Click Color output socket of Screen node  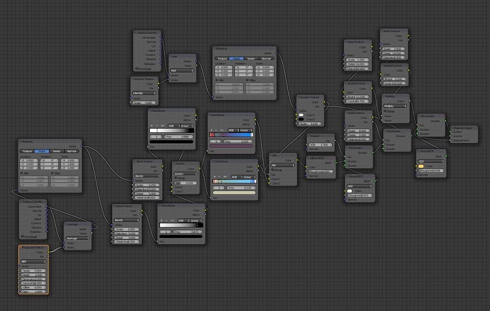pyautogui.click(x=199, y=169)
